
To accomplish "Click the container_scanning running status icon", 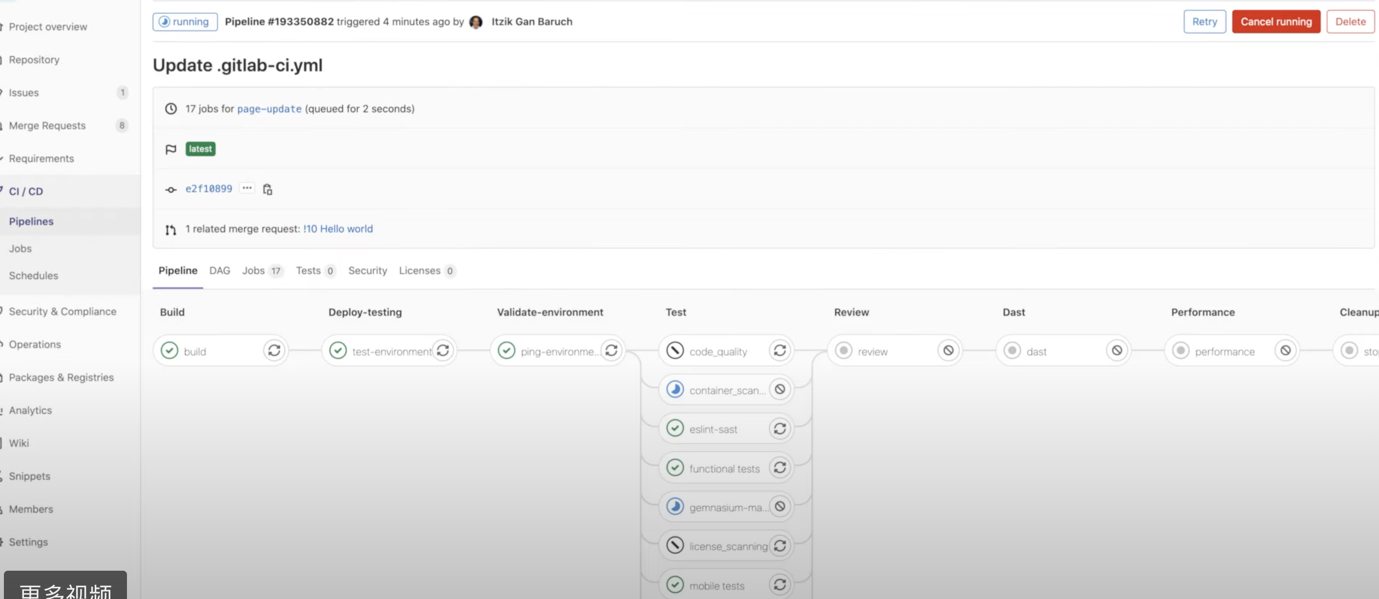I will [675, 389].
